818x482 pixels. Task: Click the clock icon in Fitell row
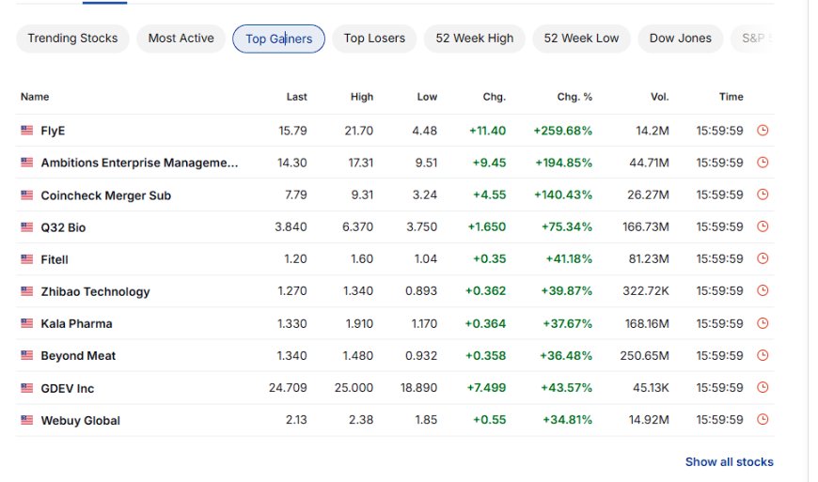(x=763, y=258)
